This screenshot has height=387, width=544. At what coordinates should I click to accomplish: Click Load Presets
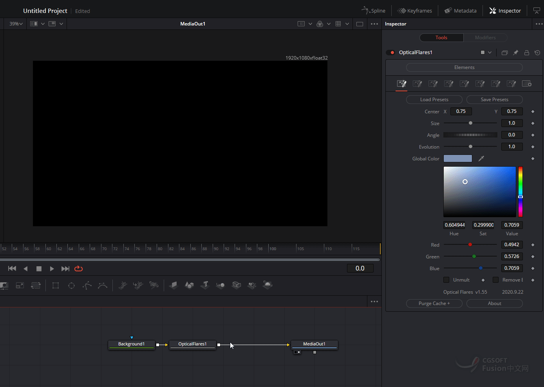tap(434, 100)
